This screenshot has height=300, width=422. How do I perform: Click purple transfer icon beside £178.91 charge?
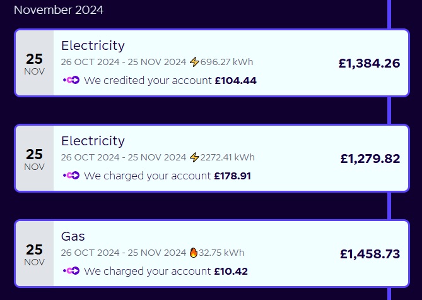pos(71,176)
